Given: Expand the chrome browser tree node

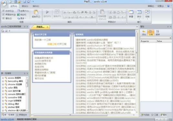Looking at the screenshot, I should (3, 85).
